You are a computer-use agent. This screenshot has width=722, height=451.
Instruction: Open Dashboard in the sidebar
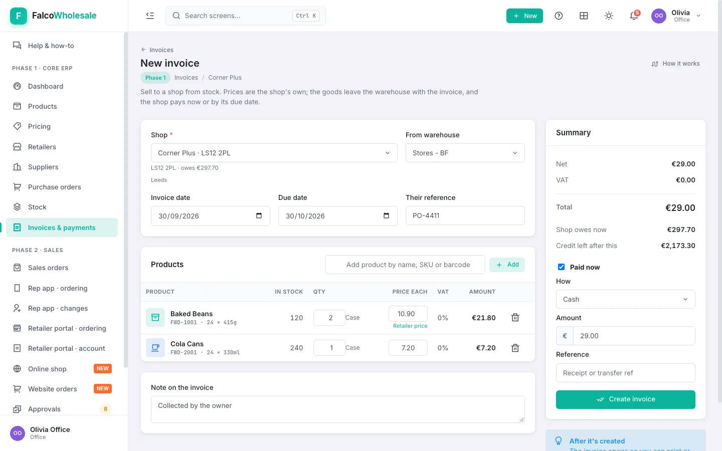pos(62,86)
